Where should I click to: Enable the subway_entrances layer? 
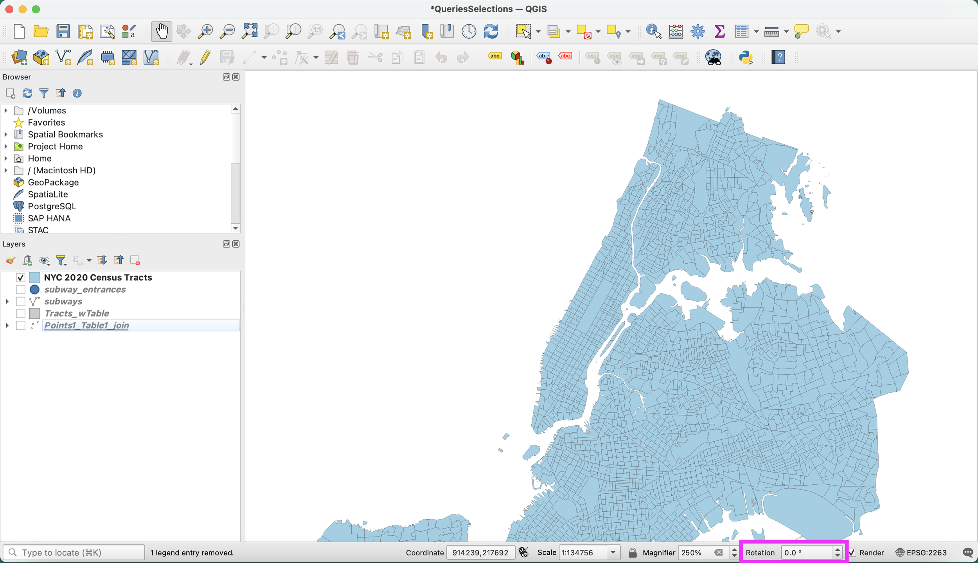click(x=20, y=290)
